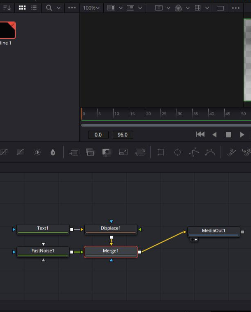Screen dimensions: 251x312
Task: Add a Merge node from toolbar
Action: (x=74, y=152)
